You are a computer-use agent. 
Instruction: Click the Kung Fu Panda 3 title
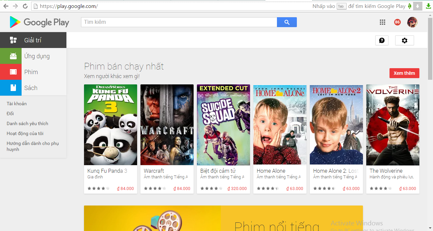point(107,171)
